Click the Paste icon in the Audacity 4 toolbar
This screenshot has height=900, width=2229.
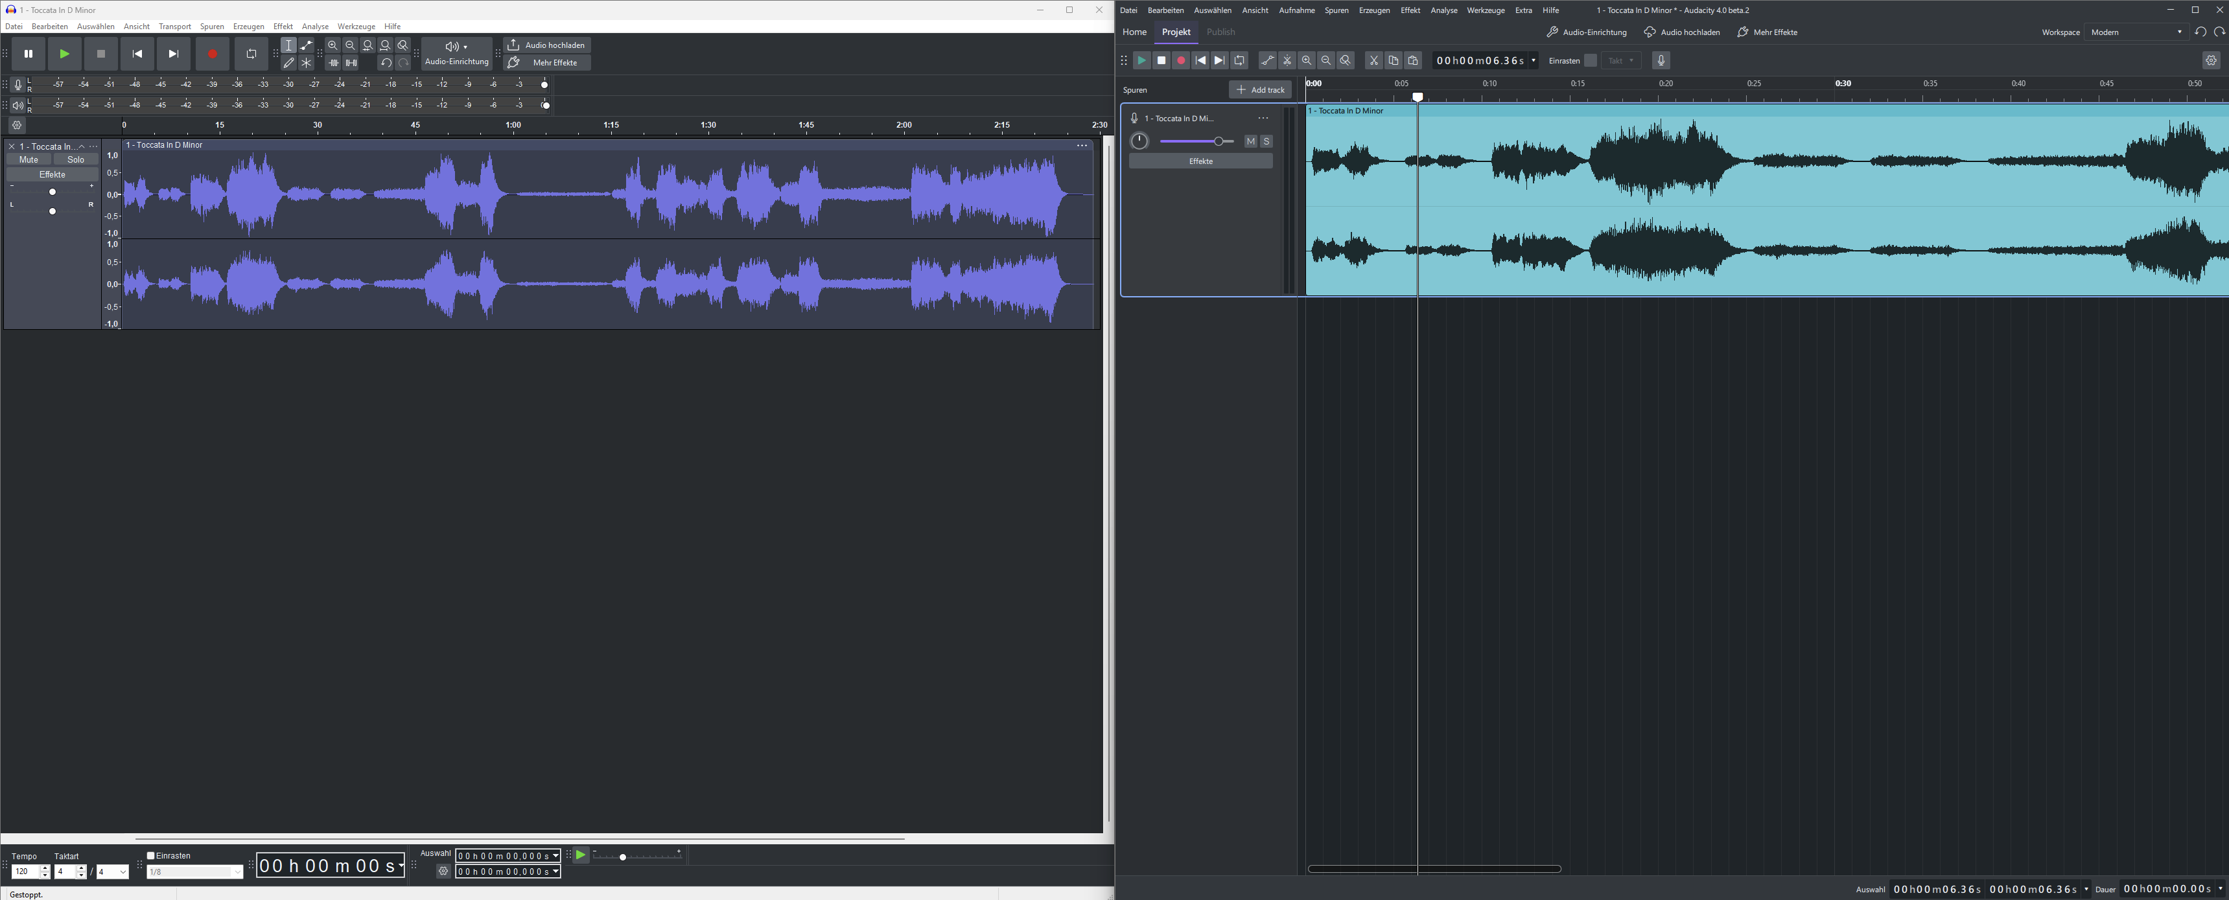(1413, 60)
